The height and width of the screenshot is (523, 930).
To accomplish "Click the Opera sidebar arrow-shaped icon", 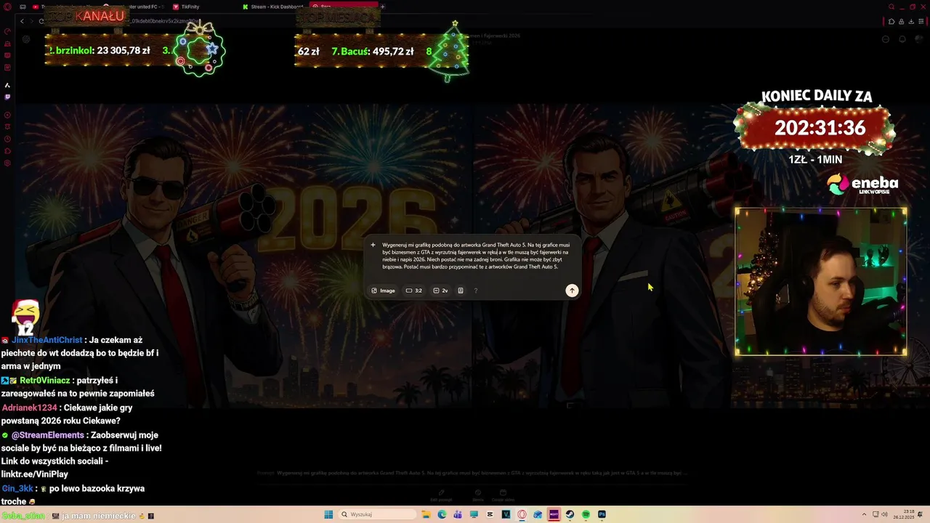I will click(x=7, y=84).
